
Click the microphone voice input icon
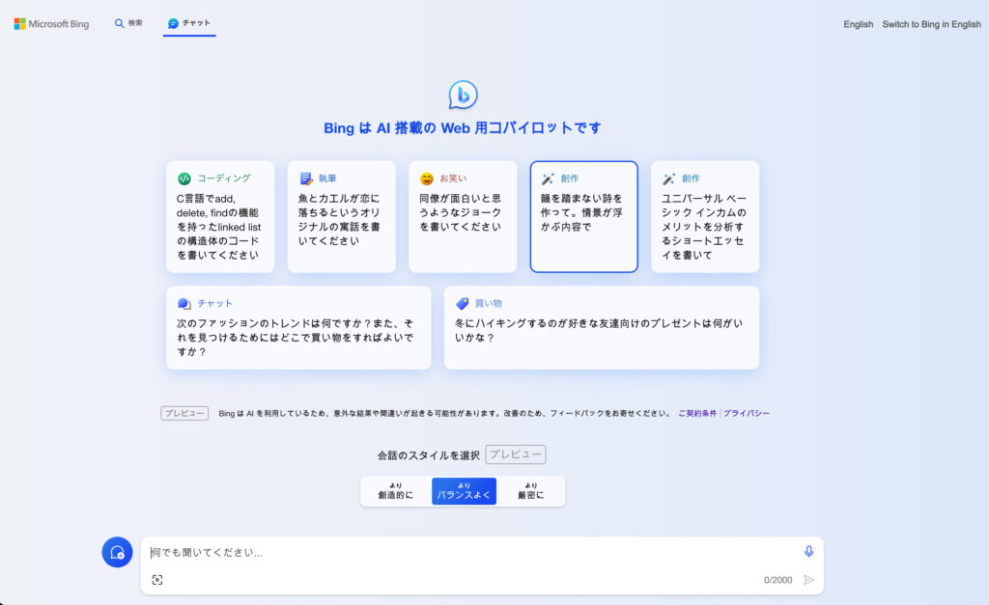pos(808,551)
